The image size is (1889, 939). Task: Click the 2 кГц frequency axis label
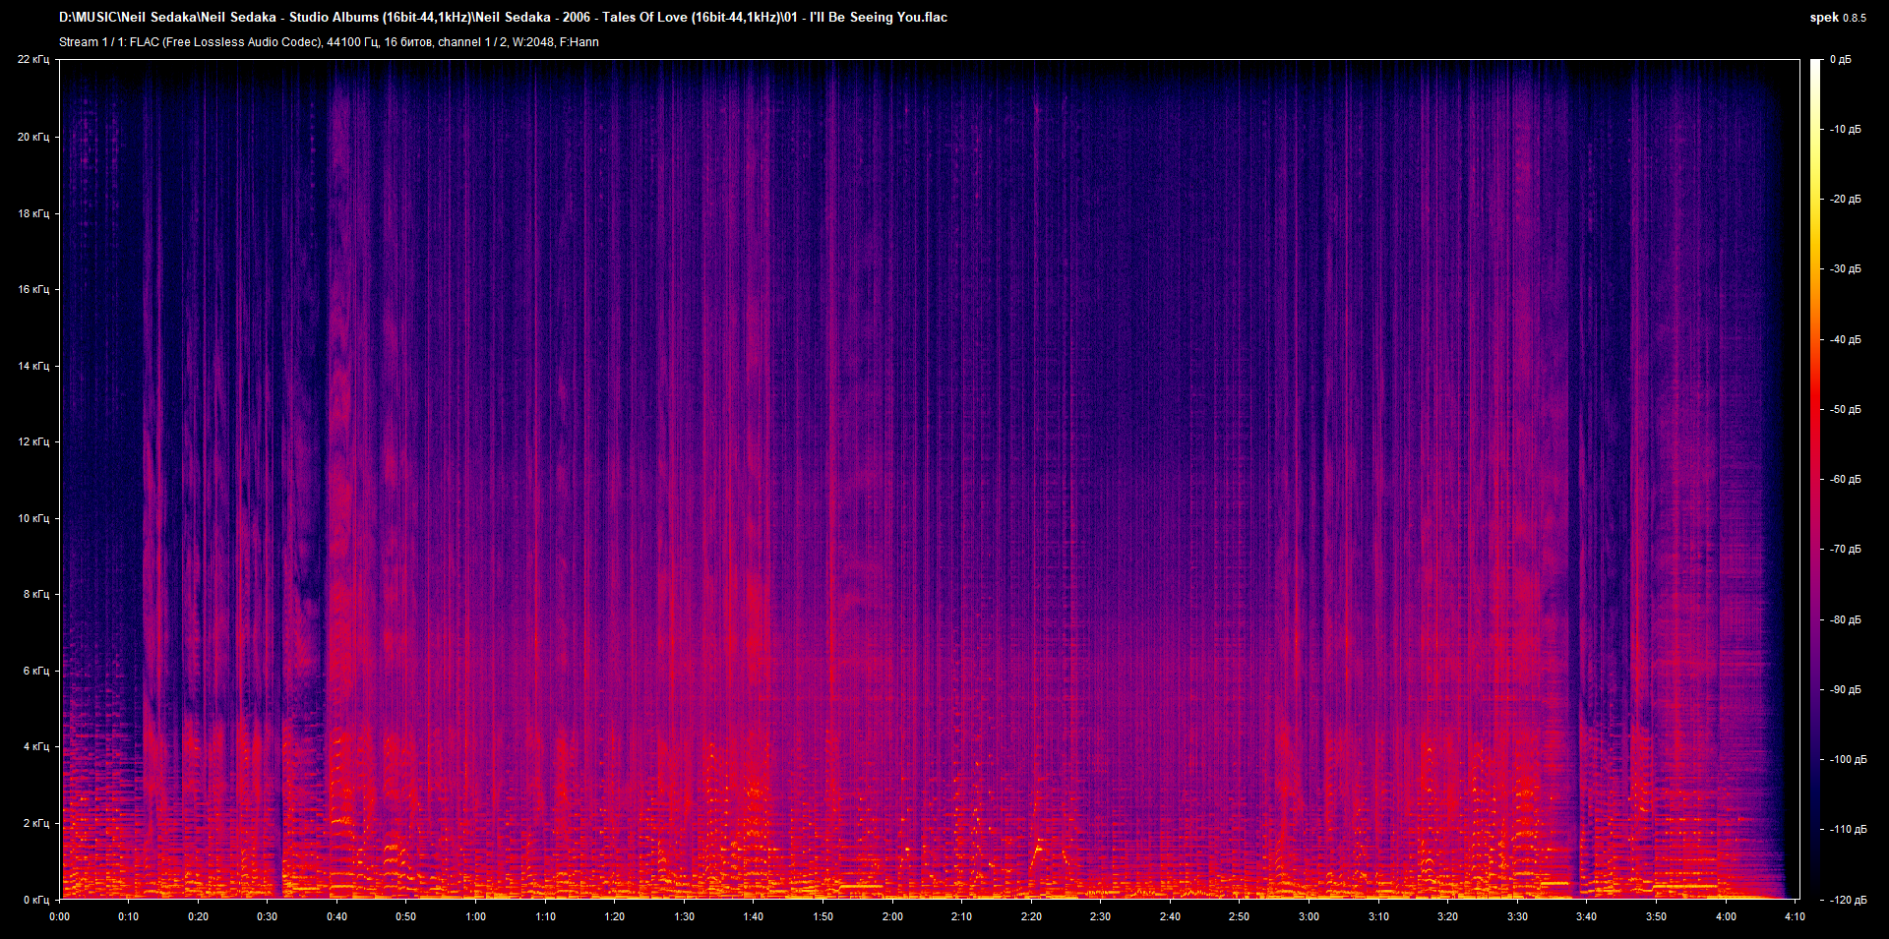tap(36, 823)
